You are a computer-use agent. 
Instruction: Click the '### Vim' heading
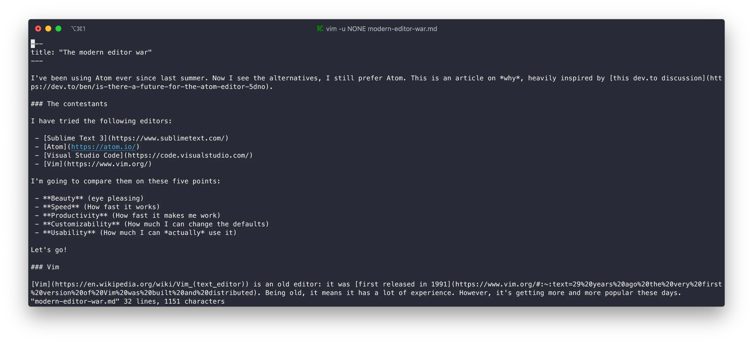(x=45, y=267)
